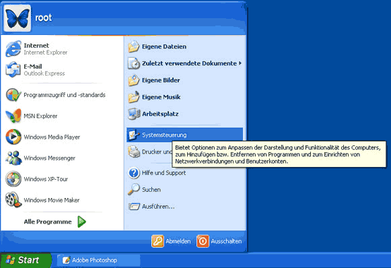Click the Programmzugriff und -standards icon

coord(13,95)
